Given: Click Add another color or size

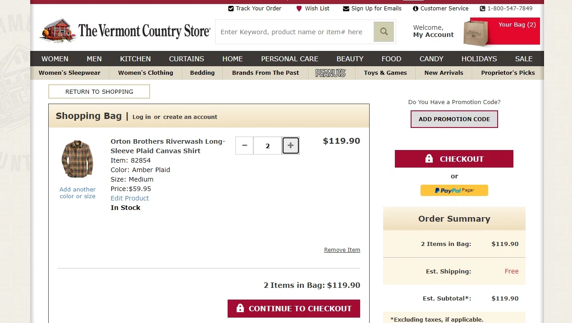Looking at the screenshot, I should coord(78,193).
